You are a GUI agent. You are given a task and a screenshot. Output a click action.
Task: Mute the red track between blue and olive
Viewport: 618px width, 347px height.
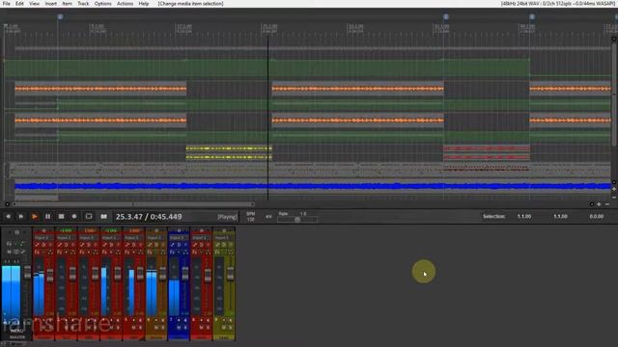(x=201, y=328)
